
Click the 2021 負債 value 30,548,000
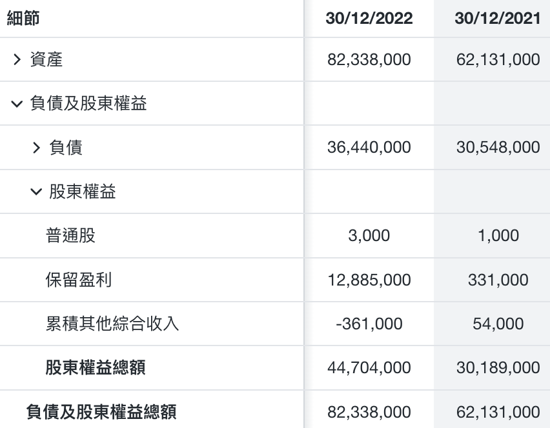coord(498,148)
